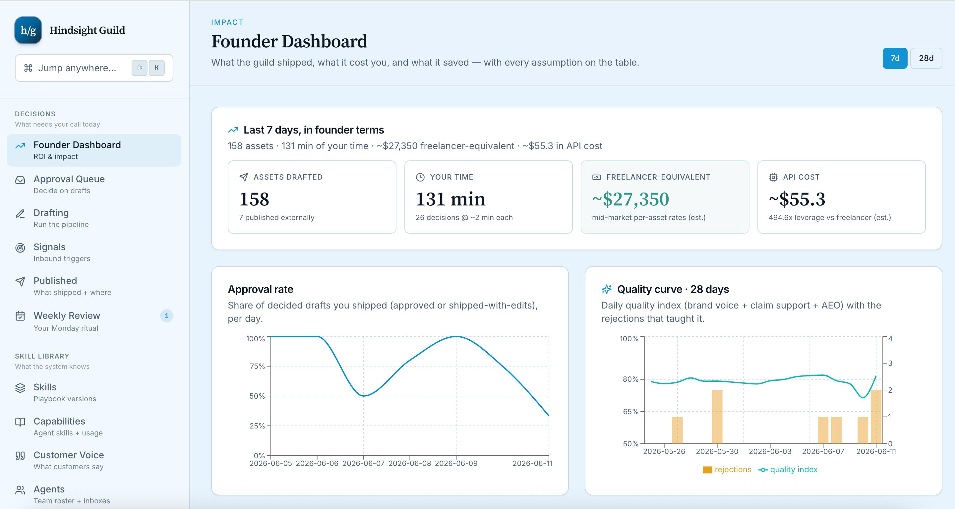
Task: Open Signals radar icon
Action: (x=21, y=248)
